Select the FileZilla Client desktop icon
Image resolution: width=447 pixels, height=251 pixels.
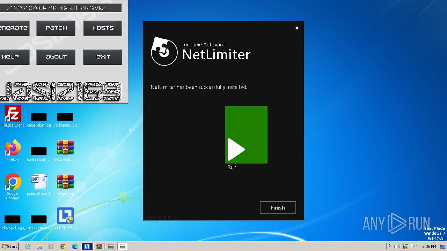[x=13, y=116]
